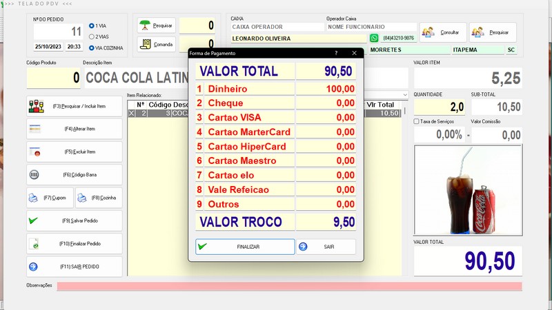Click F3 Pesquisar / Incluir Item button
This screenshot has height=310, width=552.
[x=75, y=106]
